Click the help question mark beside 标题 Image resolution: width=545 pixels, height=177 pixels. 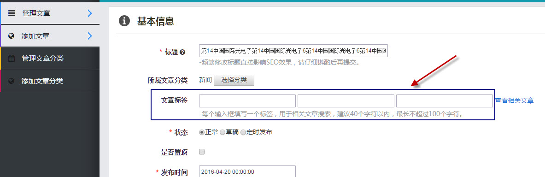[x=182, y=52]
